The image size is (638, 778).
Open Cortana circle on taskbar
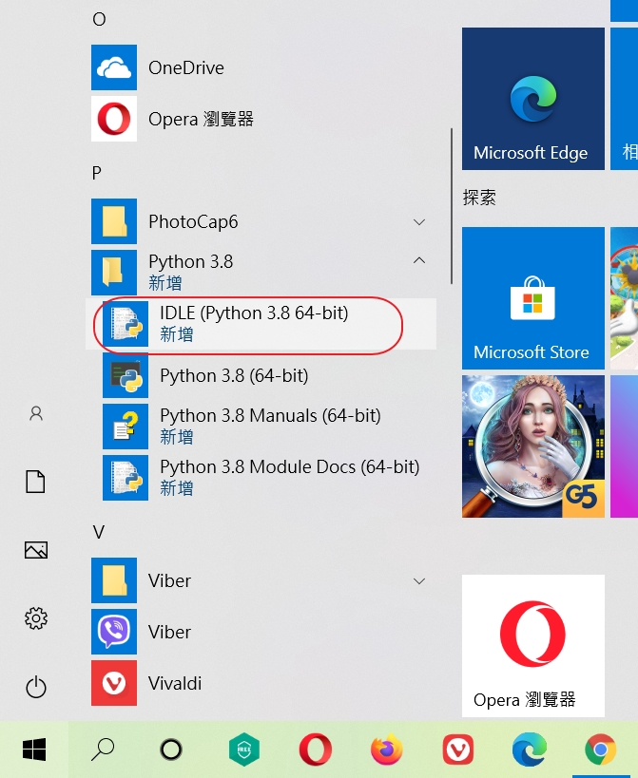pos(171,750)
